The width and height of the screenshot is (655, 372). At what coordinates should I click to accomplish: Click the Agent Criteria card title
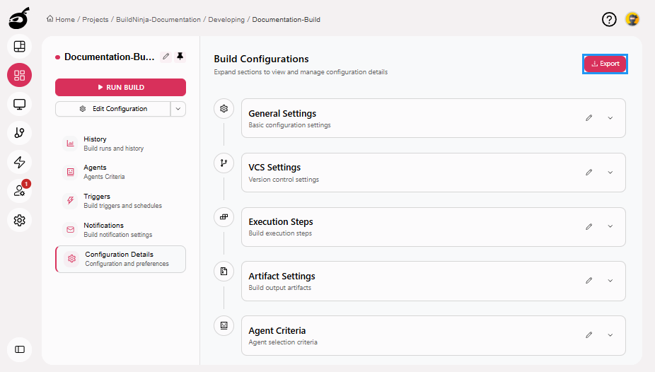[x=277, y=331]
